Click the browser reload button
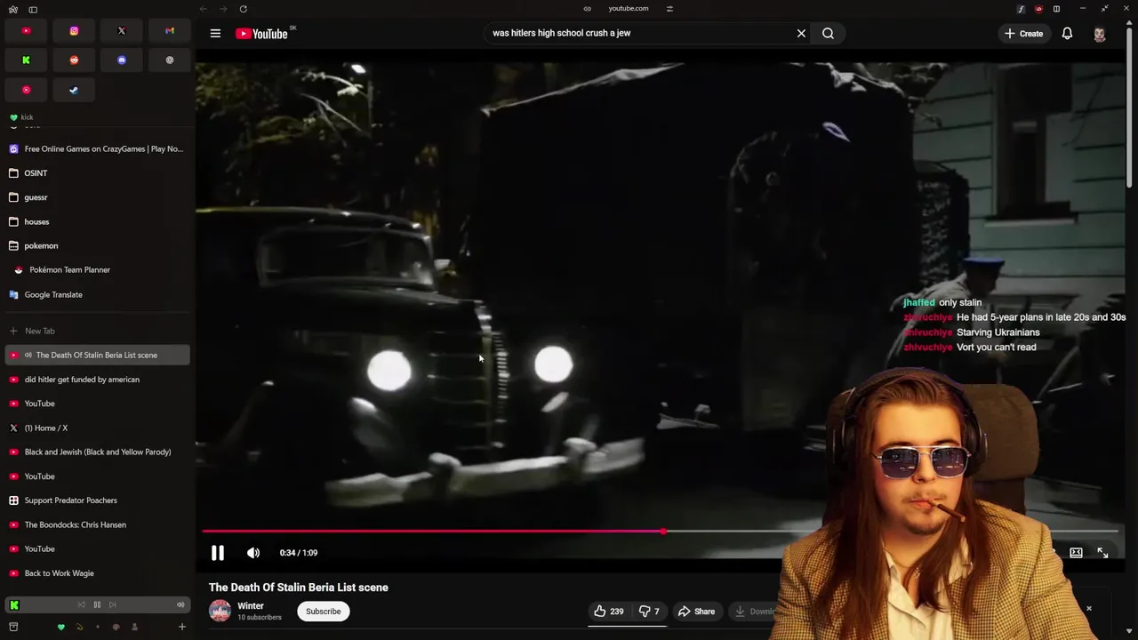The width and height of the screenshot is (1138, 640). pos(243,9)
